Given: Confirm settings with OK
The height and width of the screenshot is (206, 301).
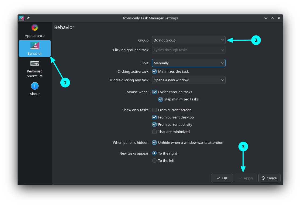Looking at the screenshot, I should pyautogui.click(x=222, y=178).
